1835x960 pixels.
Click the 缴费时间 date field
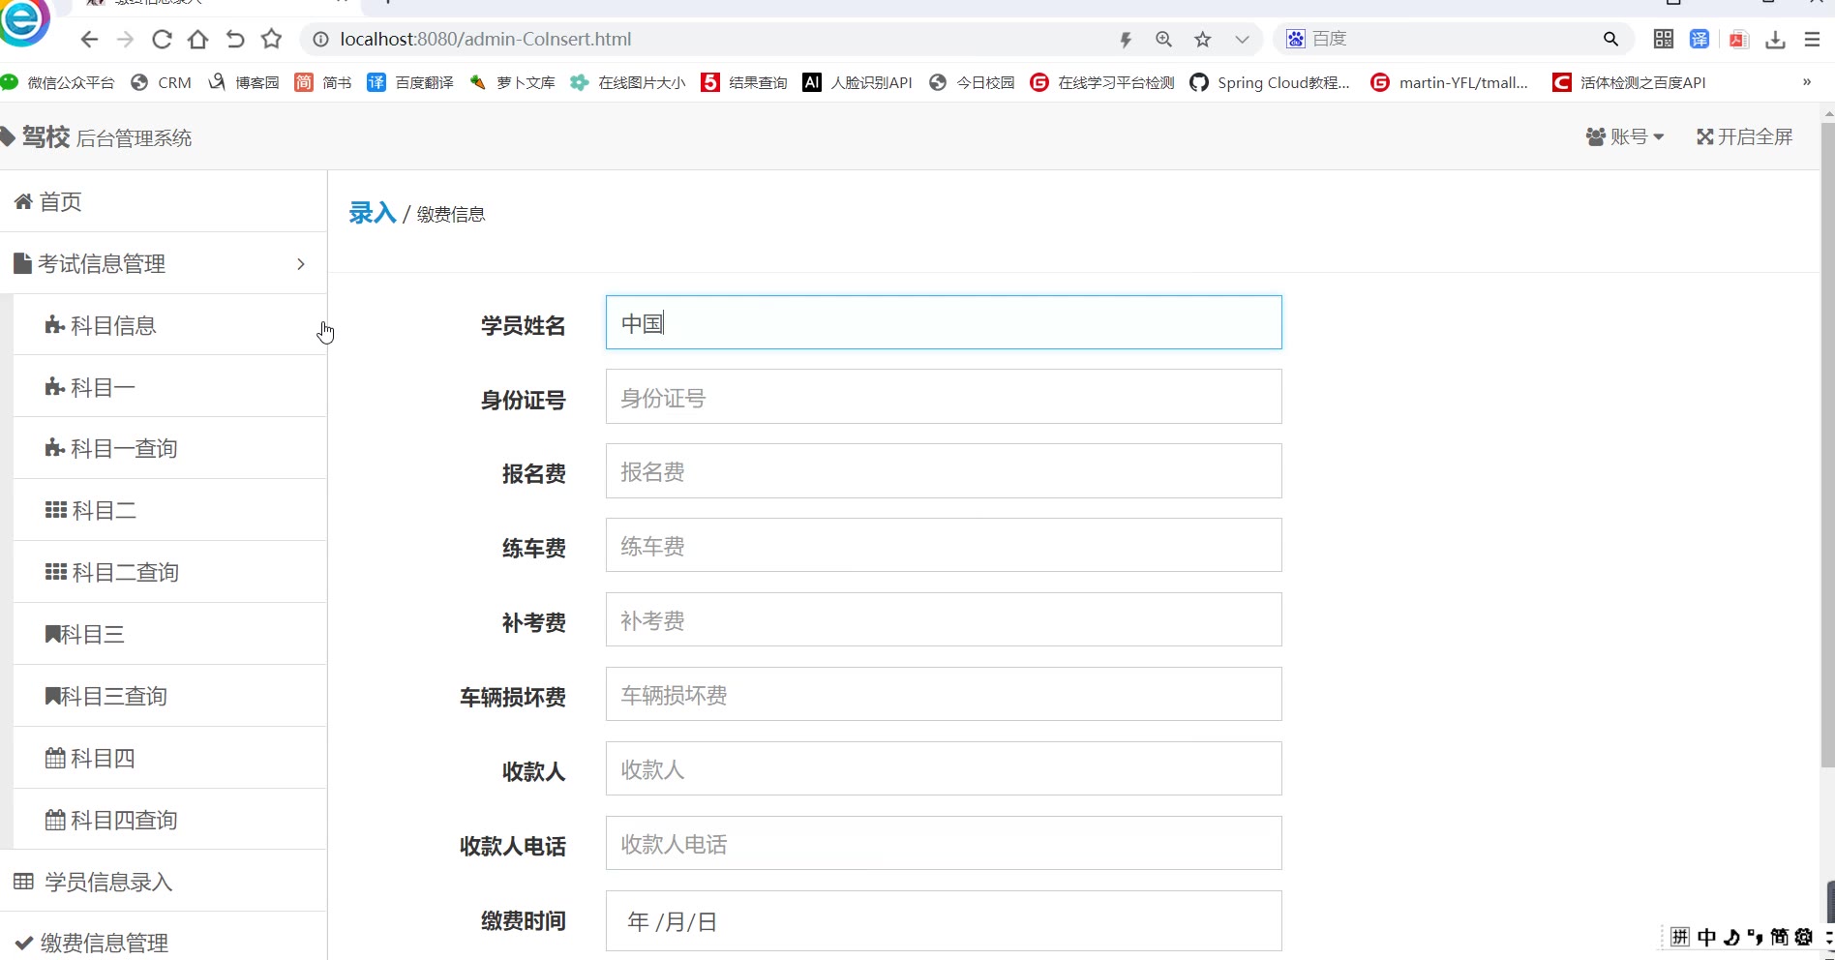click(943, 921)
